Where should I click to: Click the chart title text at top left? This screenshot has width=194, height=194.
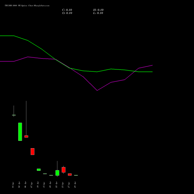[27, 6]
